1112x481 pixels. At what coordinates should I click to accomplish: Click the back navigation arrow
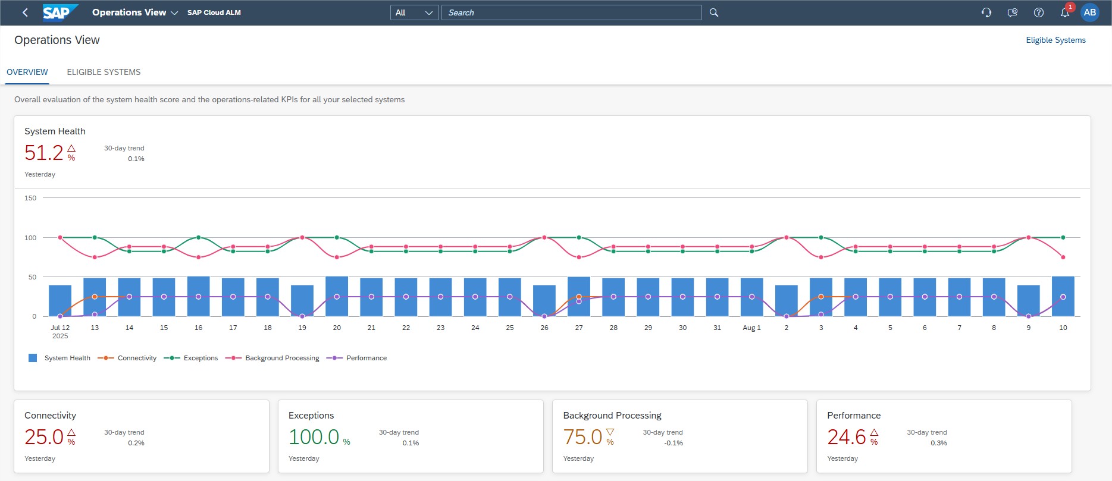(25, 12)
